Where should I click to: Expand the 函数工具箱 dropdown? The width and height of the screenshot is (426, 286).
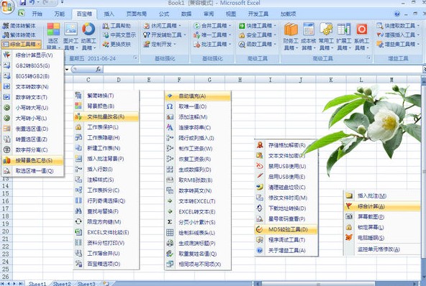click(x=275, y=44)
